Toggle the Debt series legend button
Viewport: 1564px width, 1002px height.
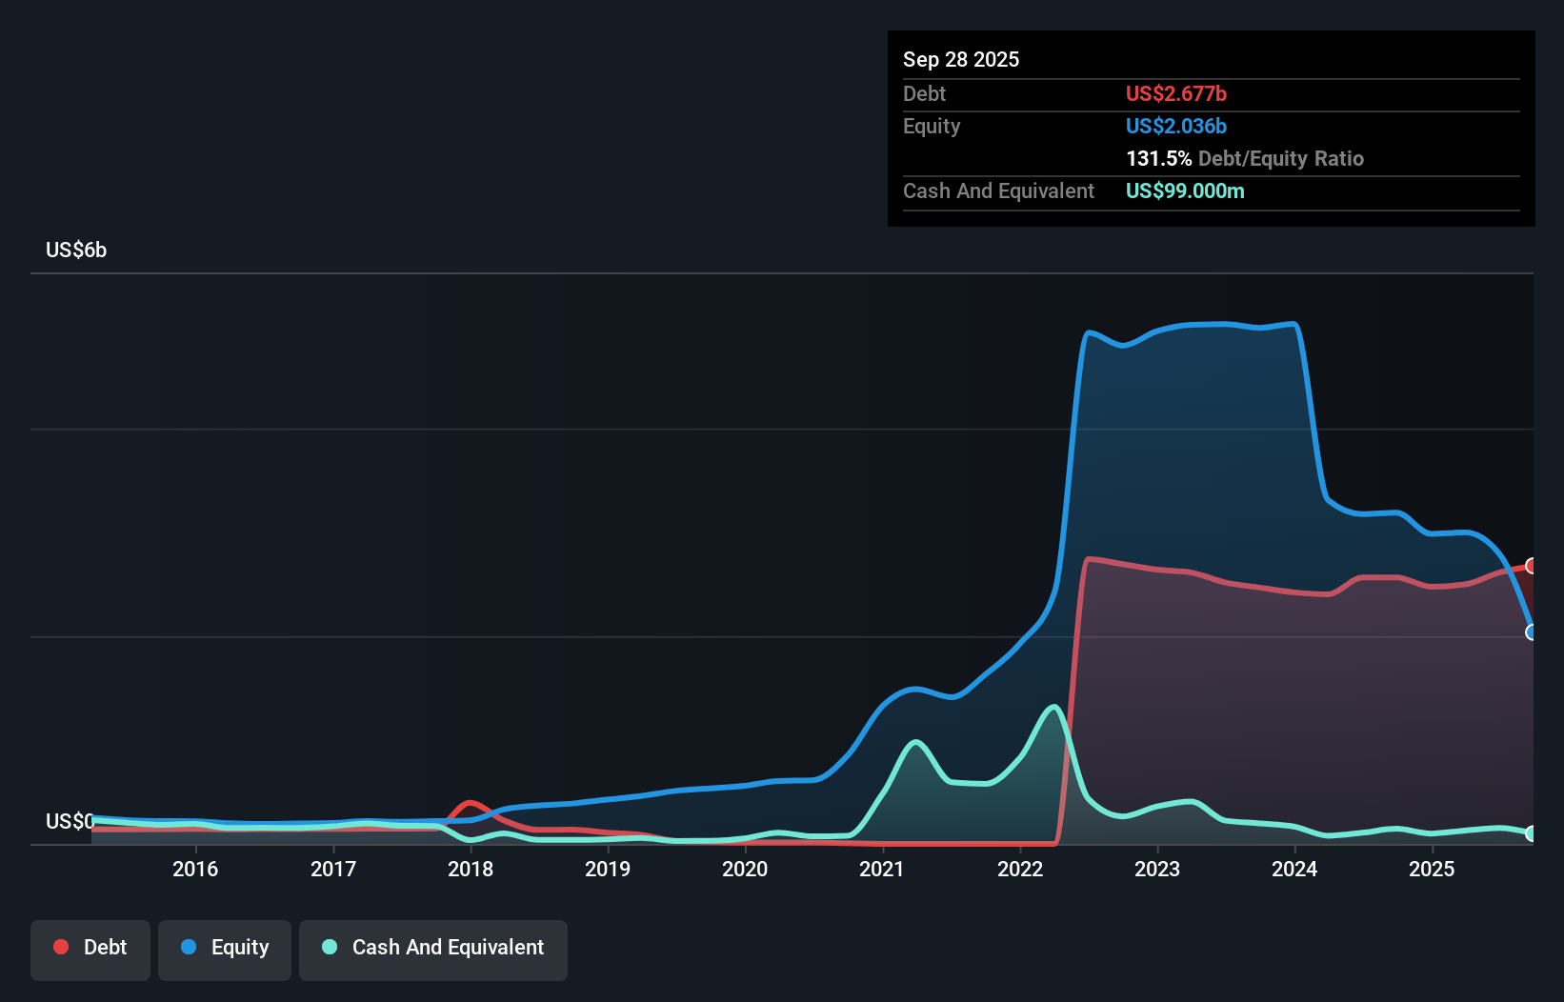(90, 950)
